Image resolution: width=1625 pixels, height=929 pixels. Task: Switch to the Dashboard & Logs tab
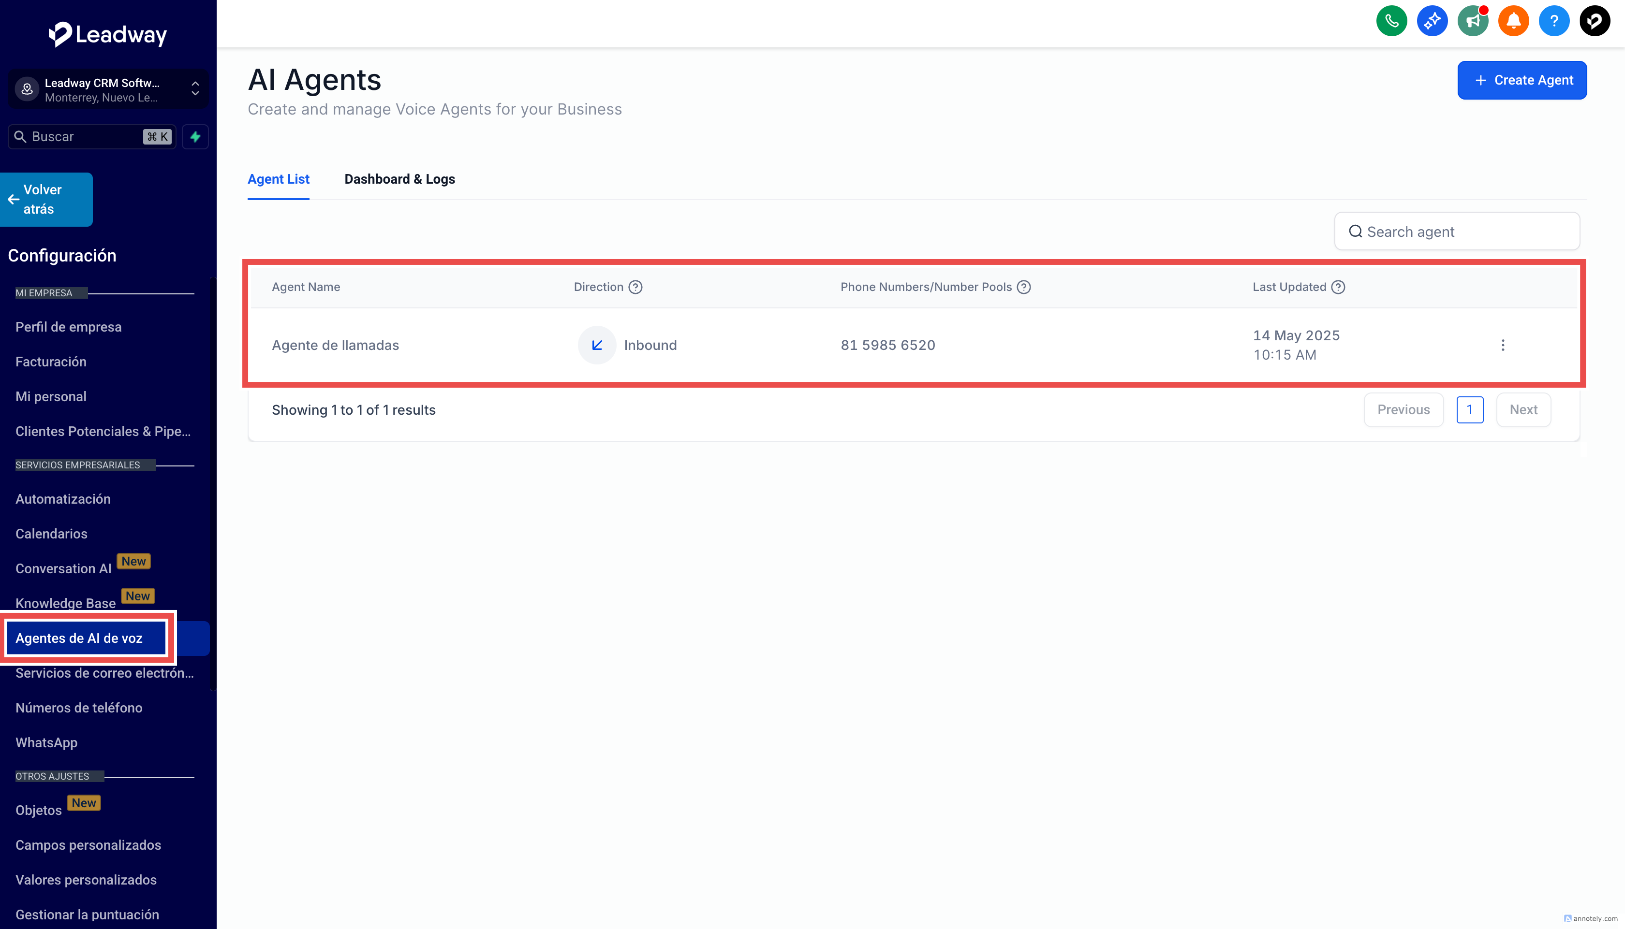pyautogui.click(x=399, y=179)
